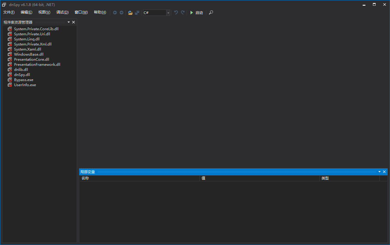Select Bypass.exe in the tree
This screenshot has height=245, width=390.
(24, 80)
